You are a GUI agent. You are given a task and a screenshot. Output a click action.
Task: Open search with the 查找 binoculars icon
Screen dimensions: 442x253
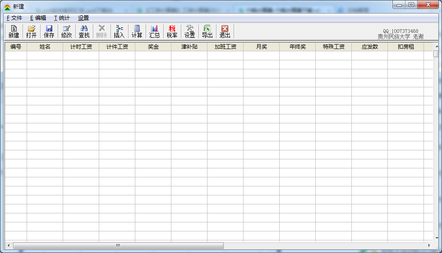(x=84, y=32)
